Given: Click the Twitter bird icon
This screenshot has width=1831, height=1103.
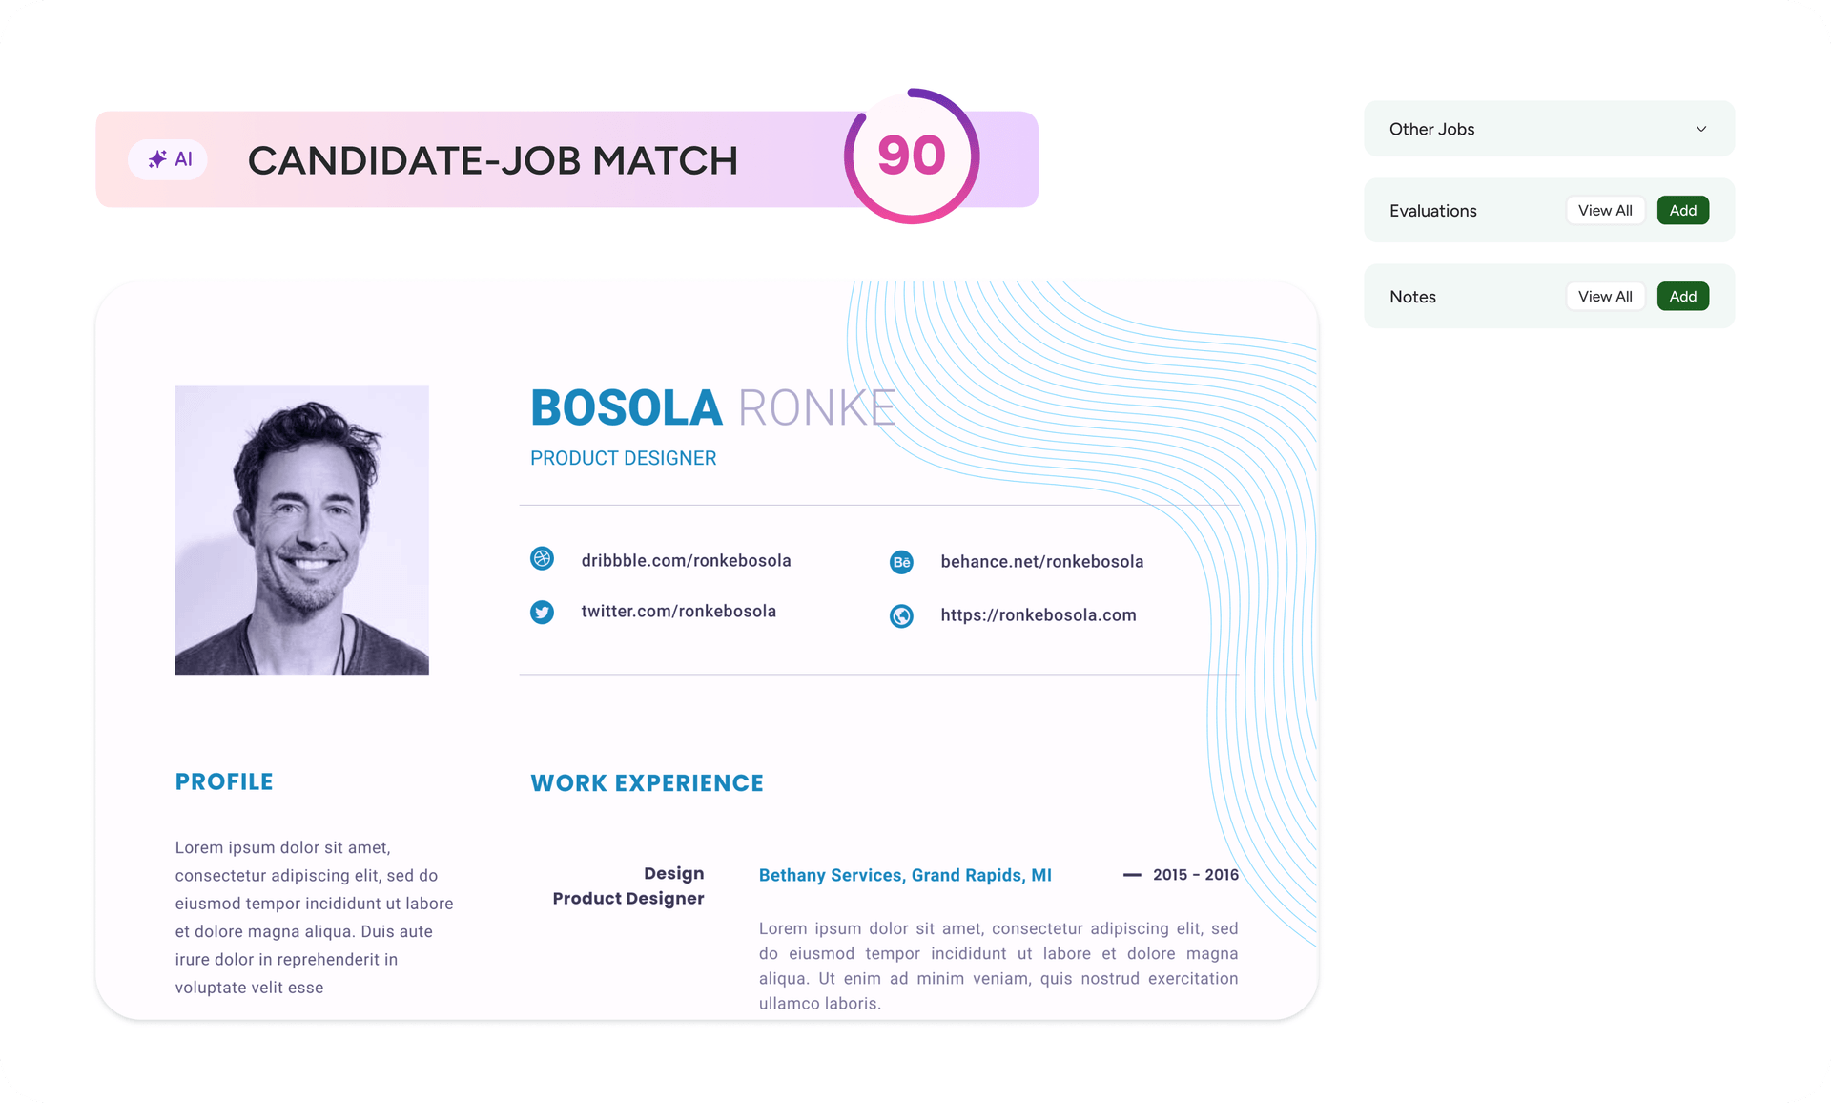Looking at the screenshot, I should click(x=542, y=612).
